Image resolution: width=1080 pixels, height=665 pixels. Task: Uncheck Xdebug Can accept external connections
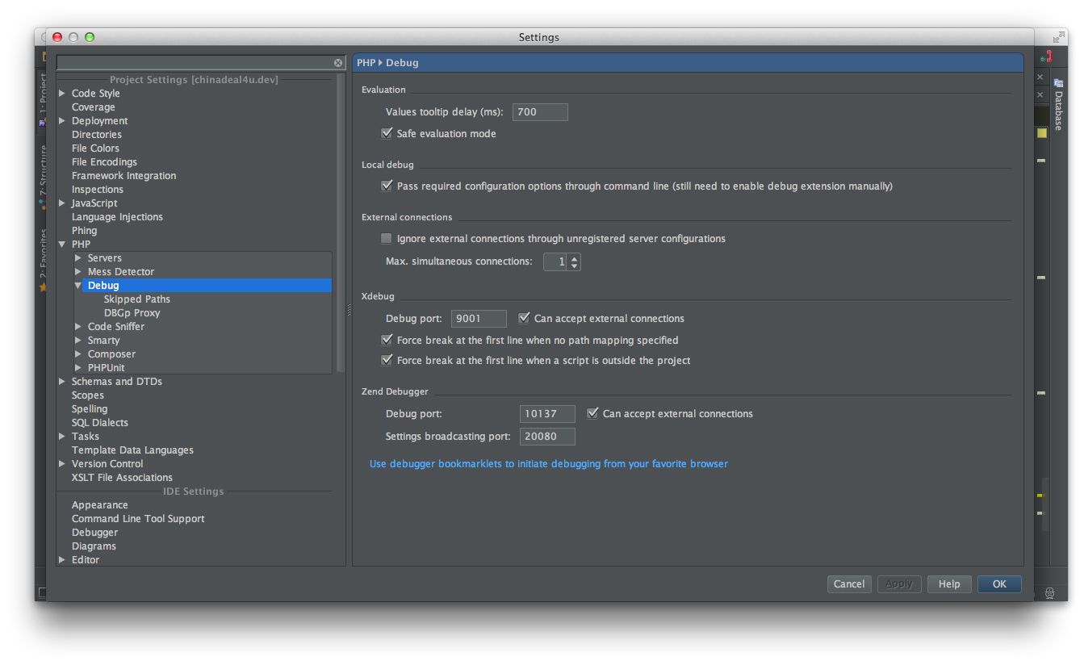[x=524, y=319]
